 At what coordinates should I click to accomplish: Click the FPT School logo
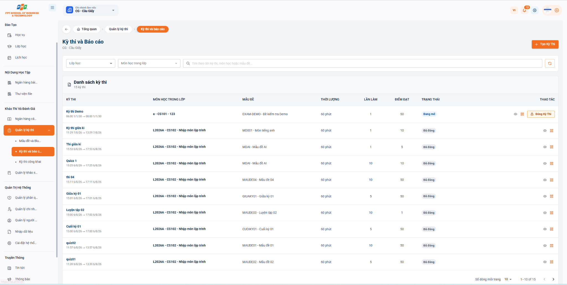click(x=22, y=11)
